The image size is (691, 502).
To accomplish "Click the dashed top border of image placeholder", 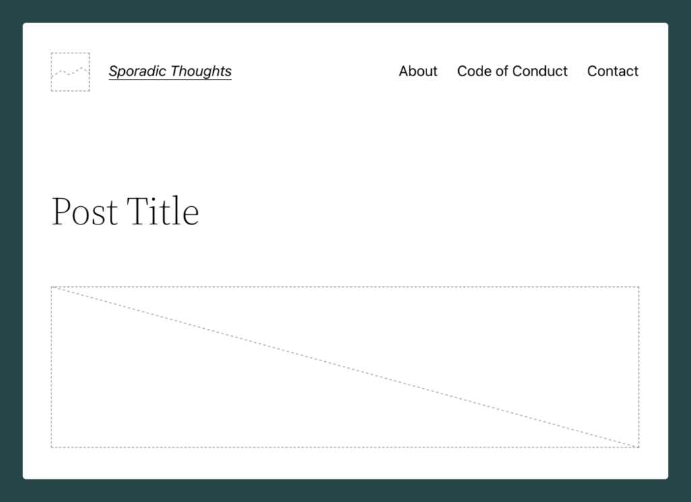I will (345, 287).
